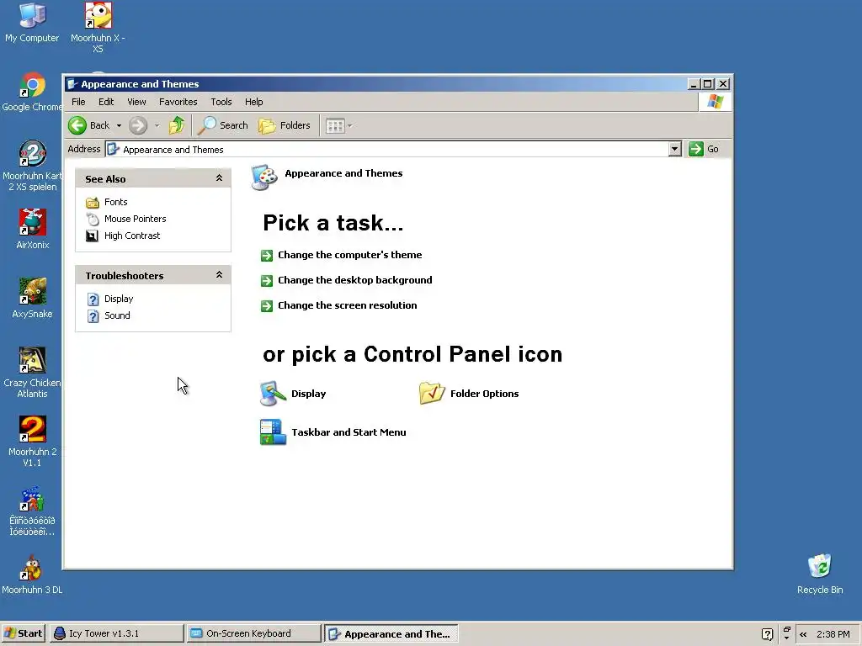Click the taskbar help question icon
This screenshot has width=862, height=646.
(x=768, y=634)
